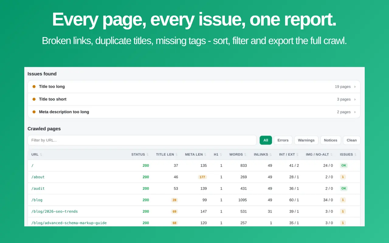Select the Clean filter tab
389x243 pixels.
[352, 140]
